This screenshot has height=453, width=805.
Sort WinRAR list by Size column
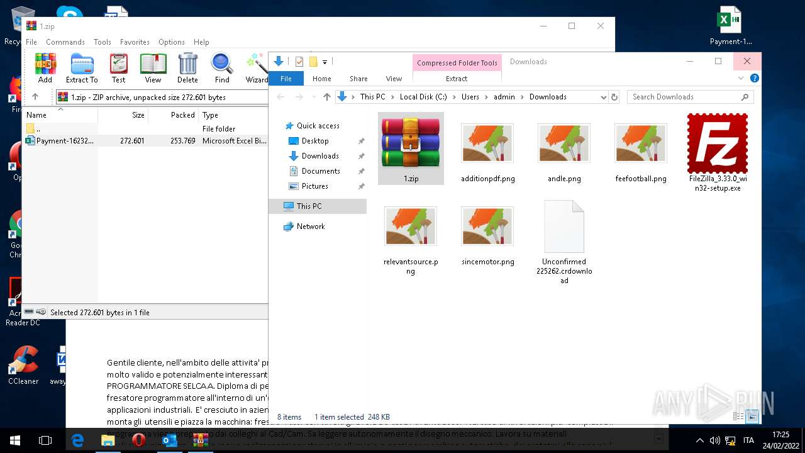123,115
